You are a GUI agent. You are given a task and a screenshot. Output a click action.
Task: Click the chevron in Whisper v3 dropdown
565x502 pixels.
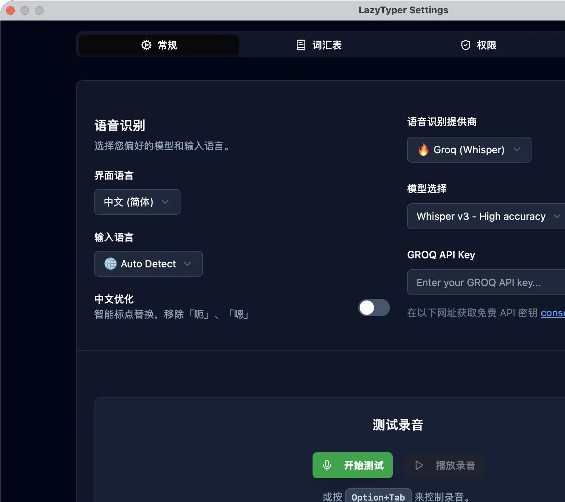click(x=557, y=216)
